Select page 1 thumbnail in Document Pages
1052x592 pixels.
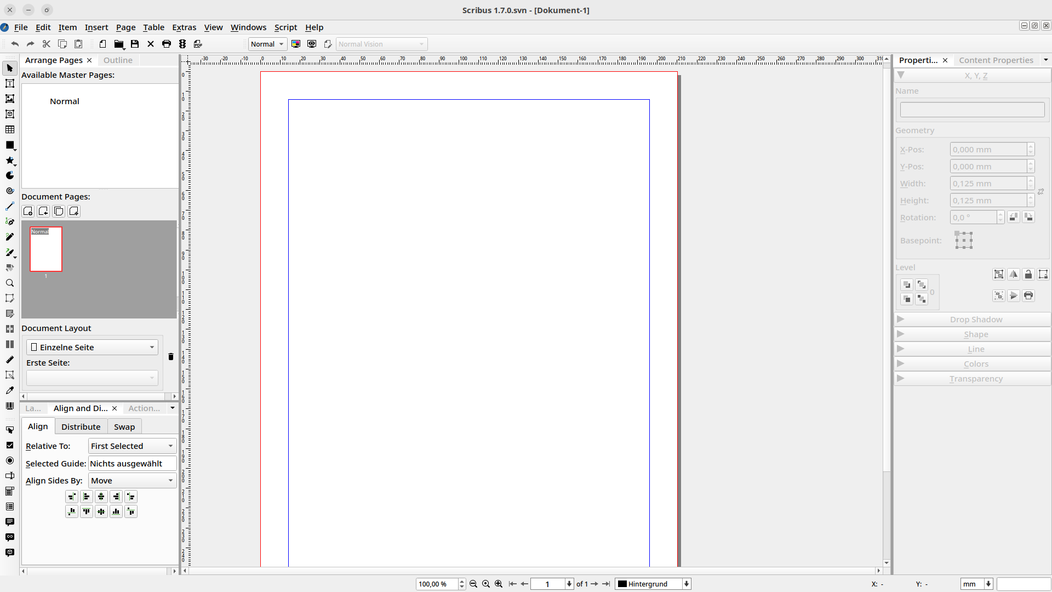coord(46,249)
